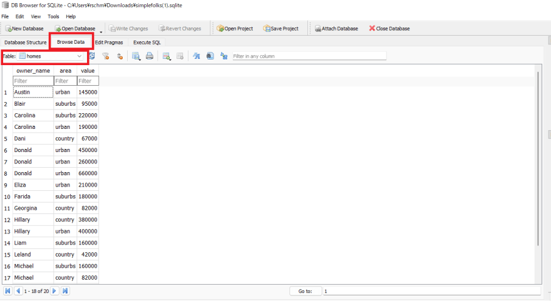Switch to the Edit Pragmas tab
Viewport: 551px width, 301px height.
[x=109, y=42]
